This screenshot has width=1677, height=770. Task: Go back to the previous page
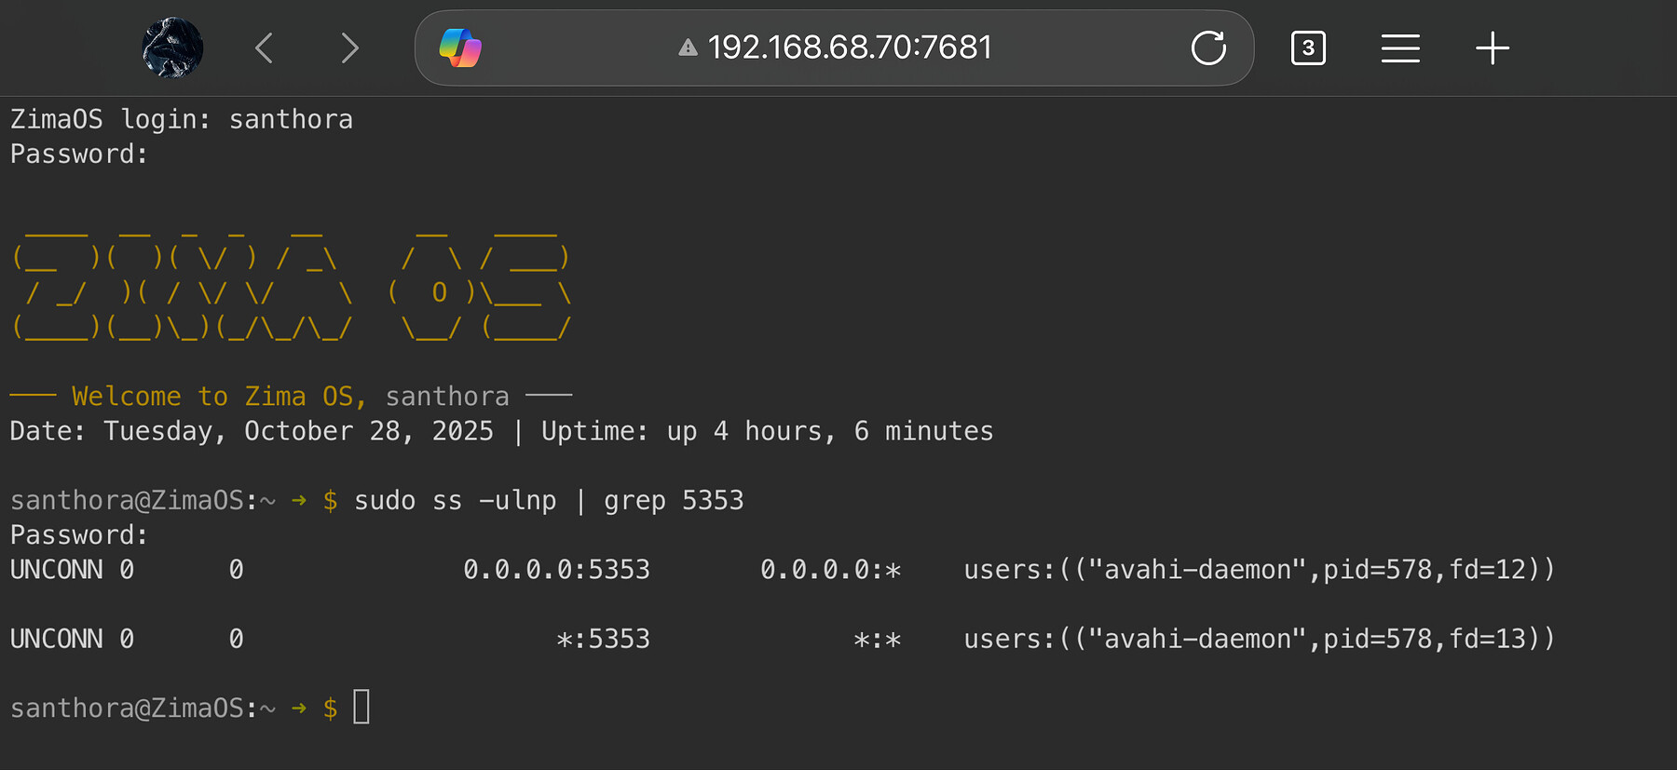[x=265, y=47]
